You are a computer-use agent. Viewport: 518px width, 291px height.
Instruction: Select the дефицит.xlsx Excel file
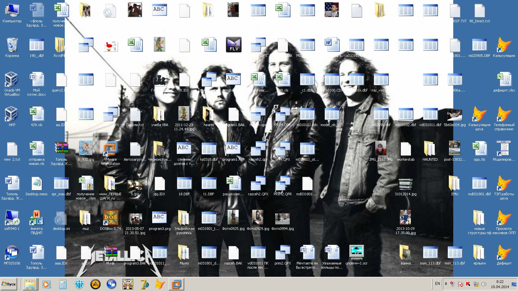coord(504,82)
